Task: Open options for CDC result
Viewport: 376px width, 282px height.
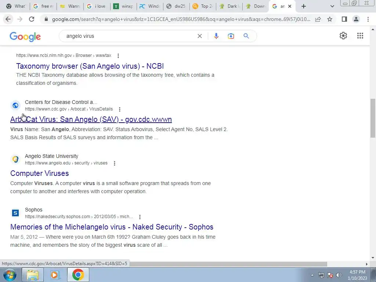Action: coord(119,109)
